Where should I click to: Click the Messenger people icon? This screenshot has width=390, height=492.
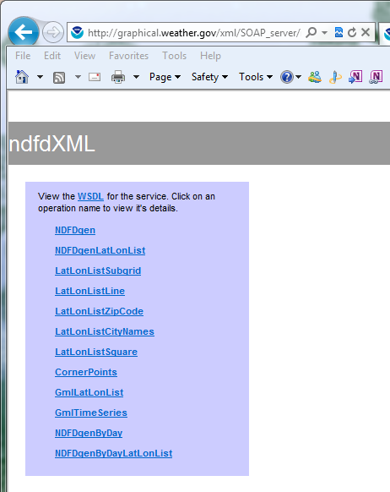coord(315,77)
